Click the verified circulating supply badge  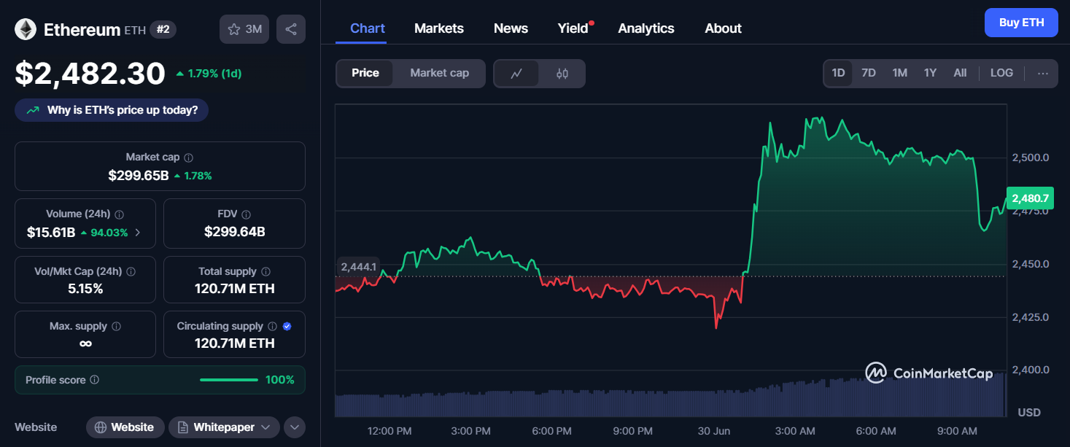pos(287,327)
